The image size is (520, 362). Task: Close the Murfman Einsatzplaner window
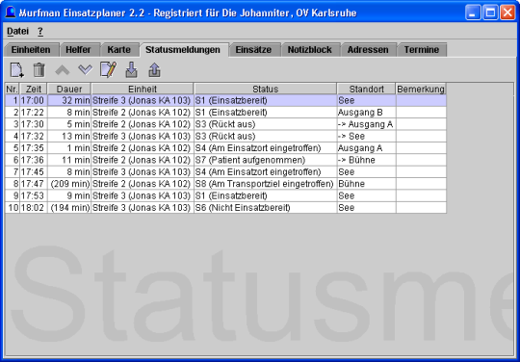click(507, 13)
